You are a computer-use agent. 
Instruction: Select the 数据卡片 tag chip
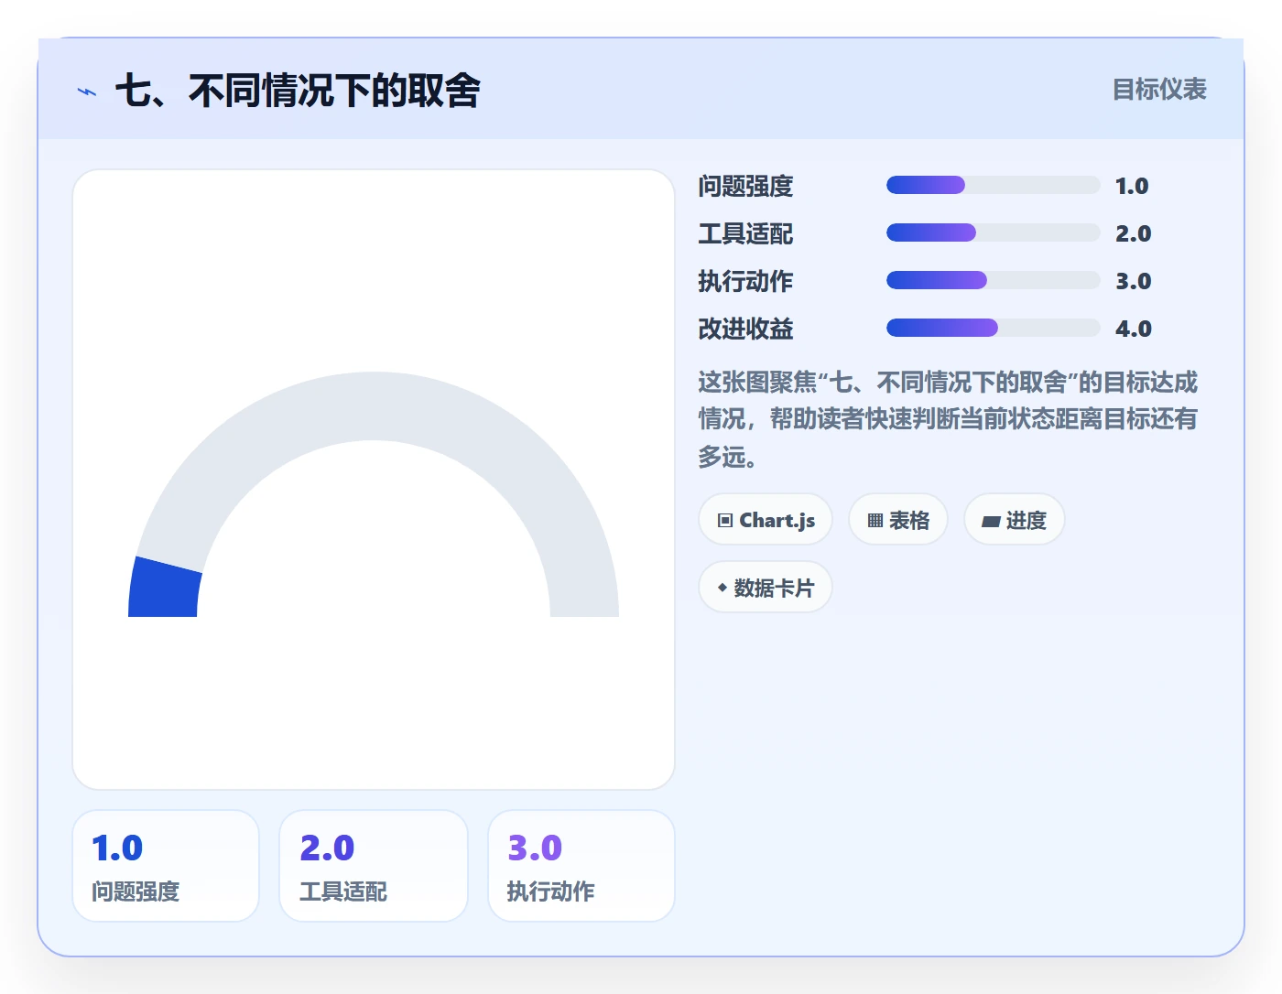click(x=766, y=588)
